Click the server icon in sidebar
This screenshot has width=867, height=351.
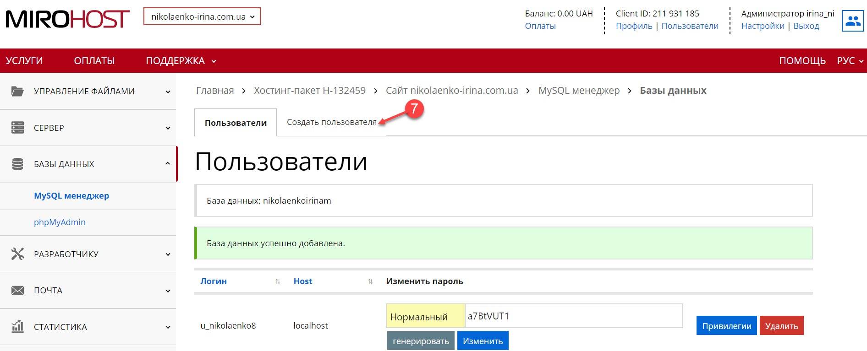click(x=17, y=127)
